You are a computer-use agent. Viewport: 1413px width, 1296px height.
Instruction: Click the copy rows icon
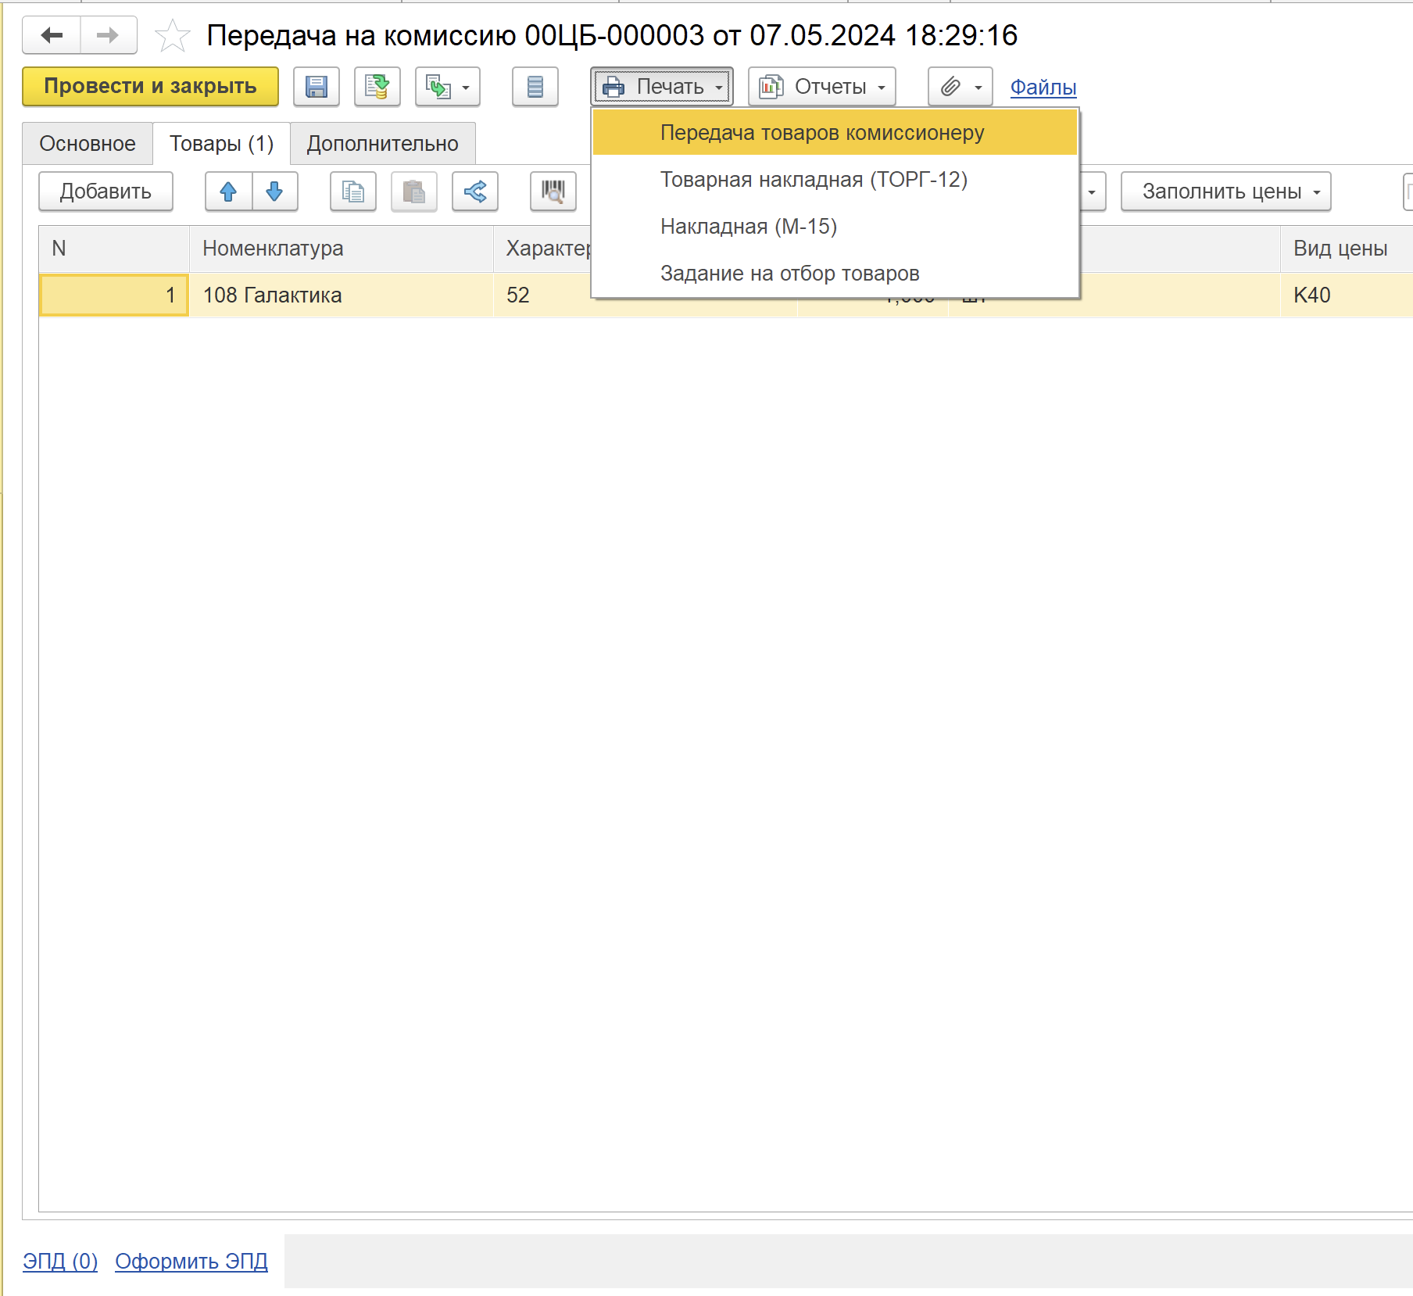pyautogui.click(x=352, y=192)
